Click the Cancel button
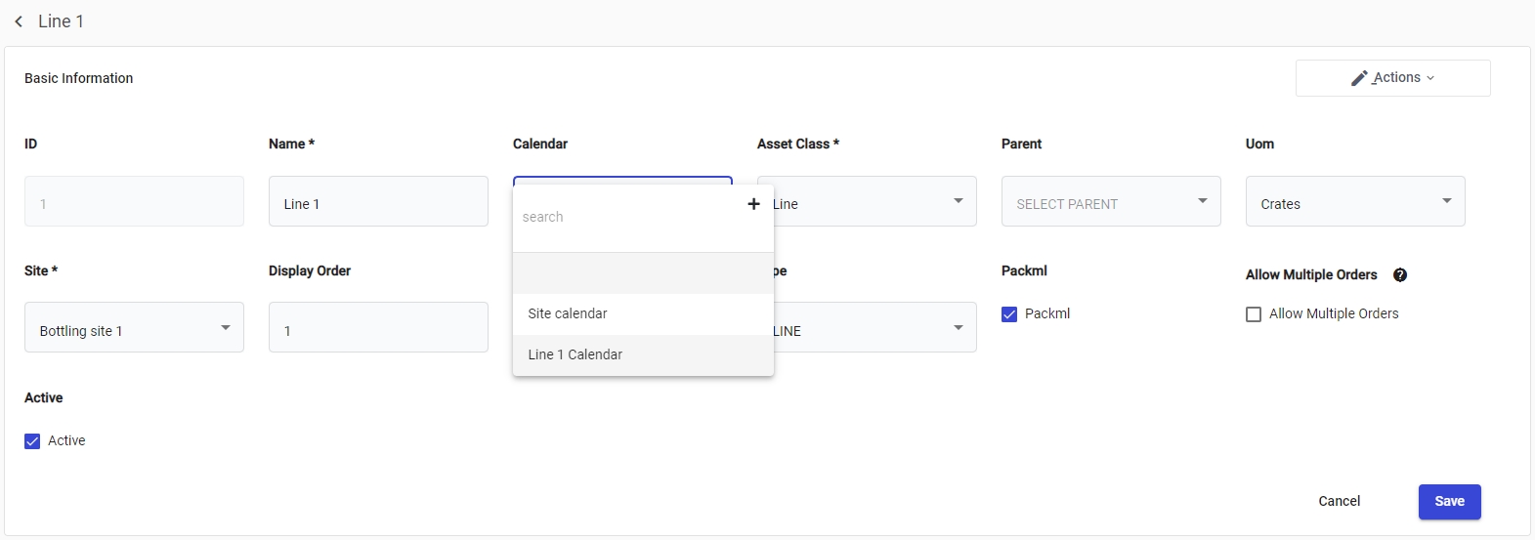 click(x=1339, y=502)
